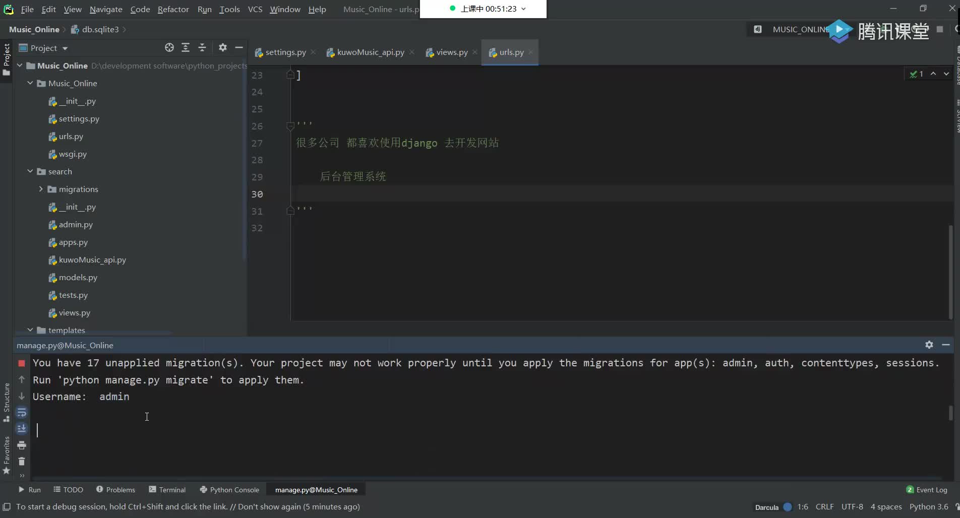The height and width of the screenshot is (518, 960).
Task: Click the trash clear-all icon in console
Action: pos(22,462)
